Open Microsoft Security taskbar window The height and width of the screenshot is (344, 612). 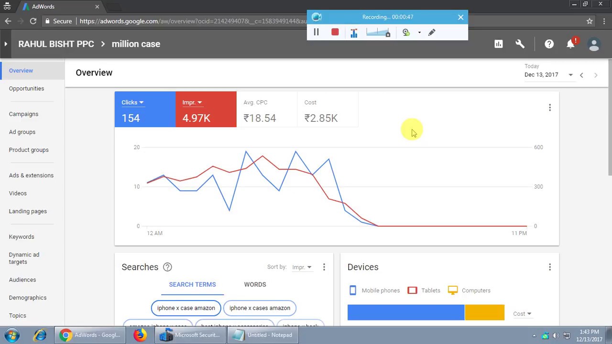coord(190,335)
